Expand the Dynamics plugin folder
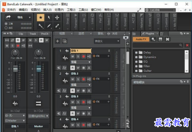 [x=136, y=57]
